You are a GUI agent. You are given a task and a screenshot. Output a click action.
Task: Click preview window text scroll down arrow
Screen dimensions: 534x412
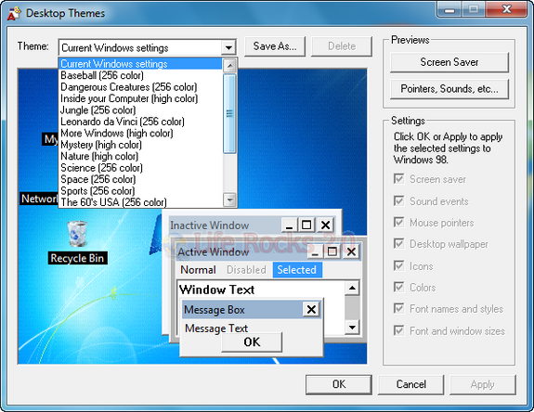tap(352, 328)
